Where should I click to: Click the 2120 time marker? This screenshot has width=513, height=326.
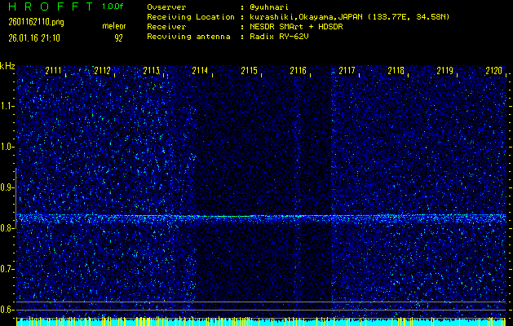(x=493, y=71)
